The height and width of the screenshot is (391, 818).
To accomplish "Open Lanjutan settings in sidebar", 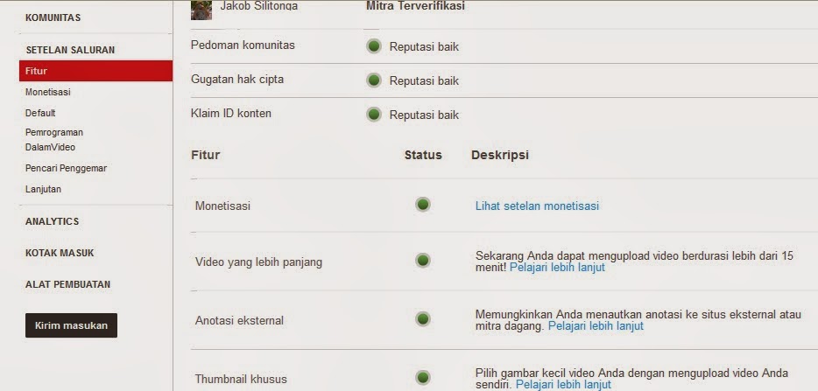I will [43, 189].
